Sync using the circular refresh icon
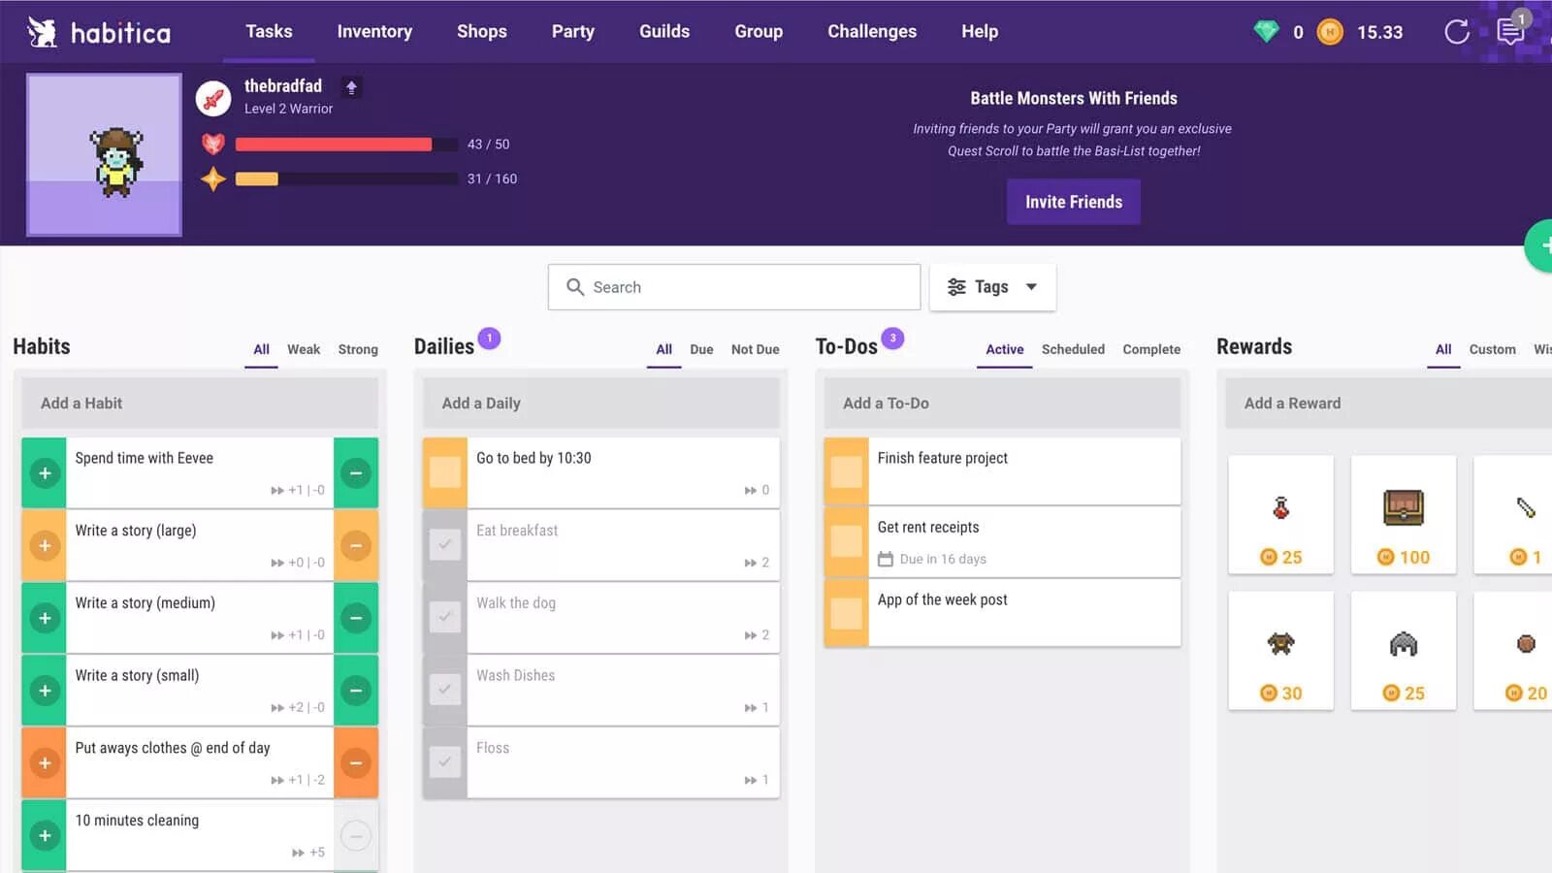The height and width of the screenshot is (873, 1552). [x=1457, y=32]
